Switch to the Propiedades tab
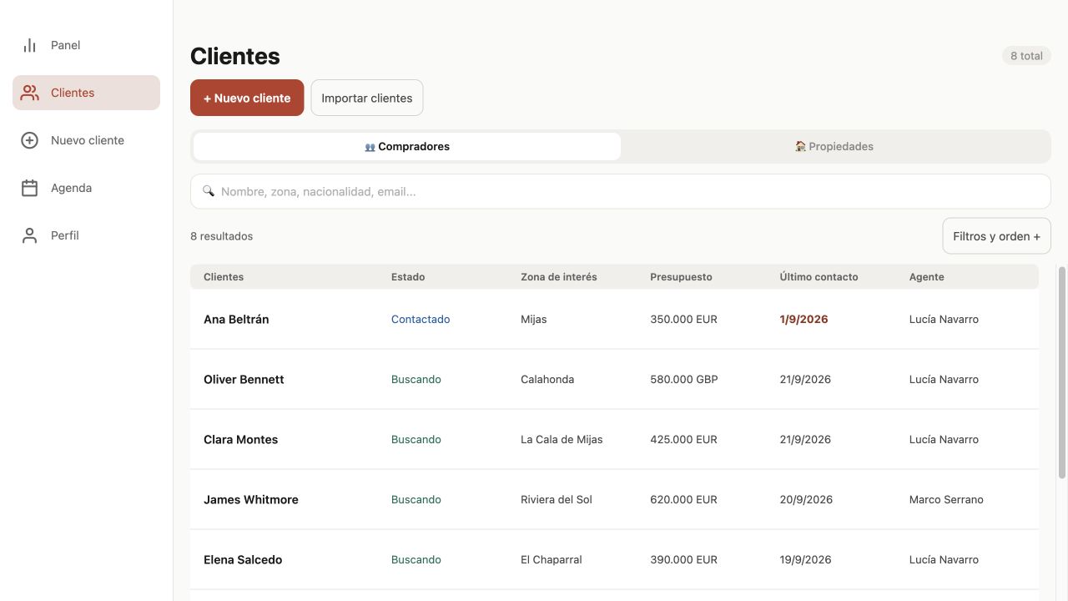1068x601 pixels. [834, 146]
